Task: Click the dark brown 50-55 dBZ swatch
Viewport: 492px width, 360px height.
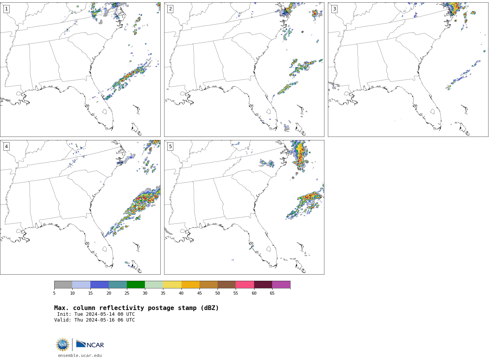Action: point(226,285)
